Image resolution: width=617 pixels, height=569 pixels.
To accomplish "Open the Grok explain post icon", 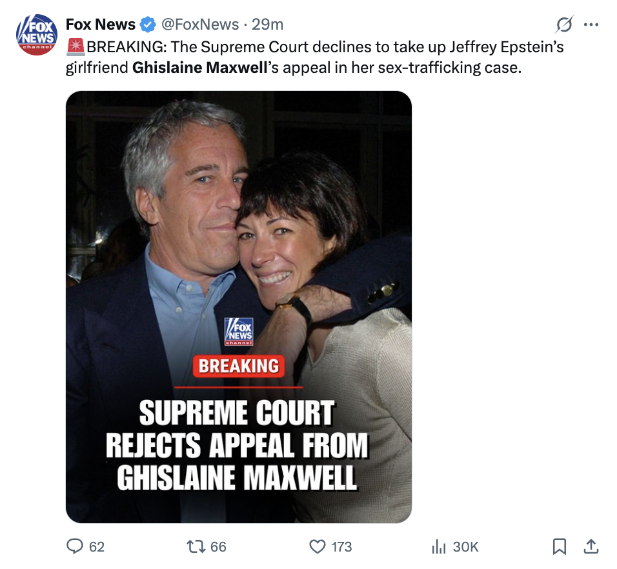I will pyautogui.click(x=563, y=25).
